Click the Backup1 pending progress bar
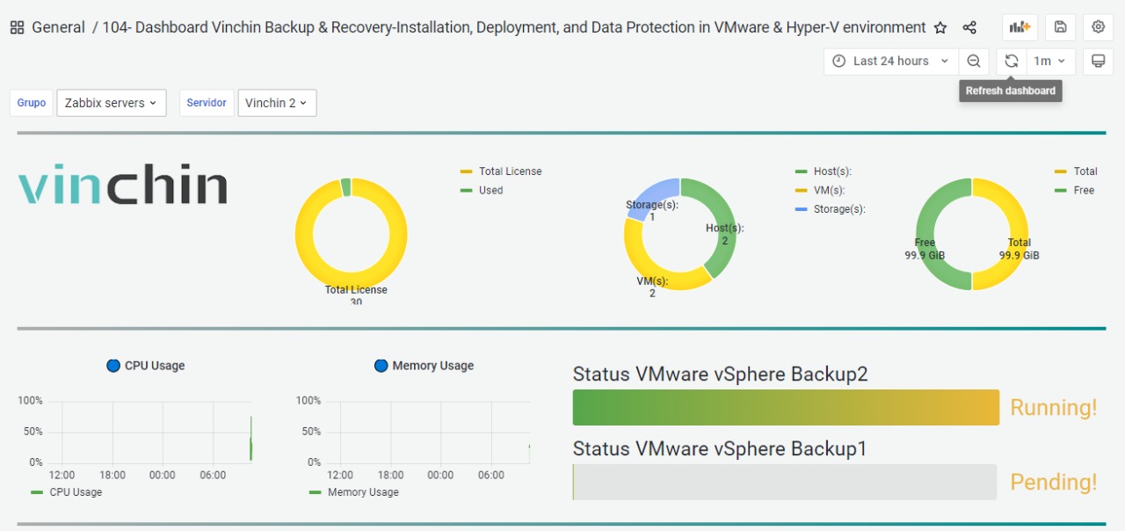1125x531 pixels. (x=785, y=483)
